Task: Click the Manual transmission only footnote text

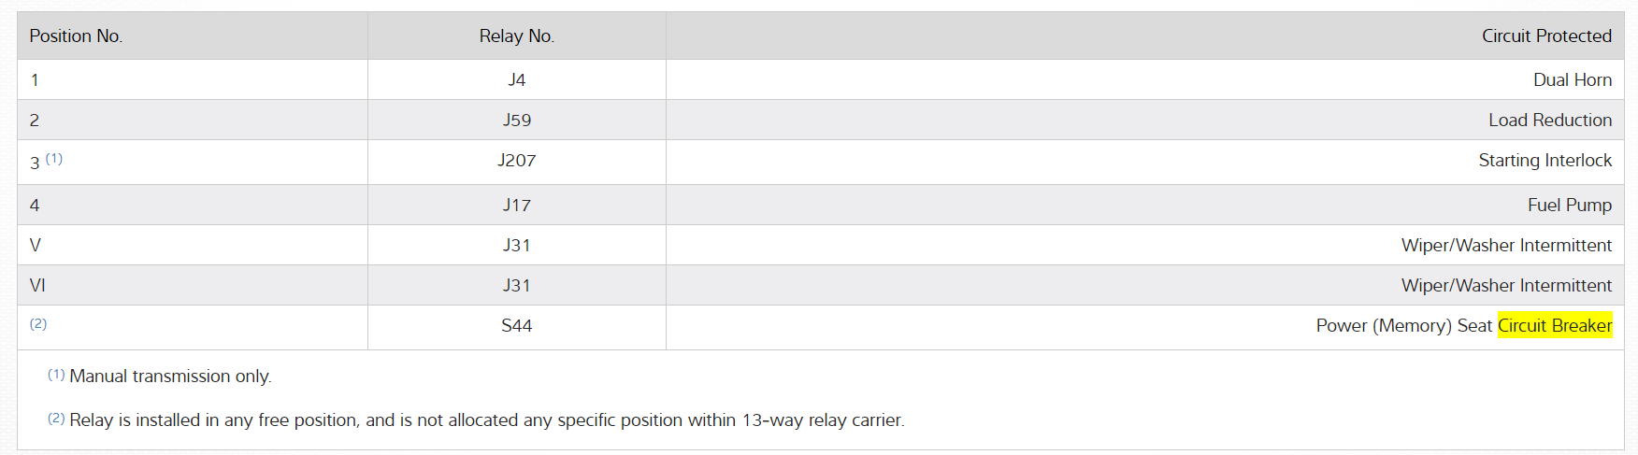Action: coord(170,377)
